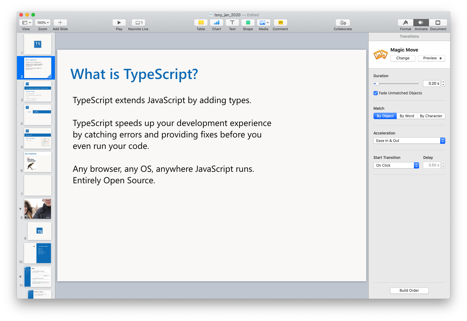Select slide 5 thumbnail
This screenshot has width=467, height=321.
(38, 138)
